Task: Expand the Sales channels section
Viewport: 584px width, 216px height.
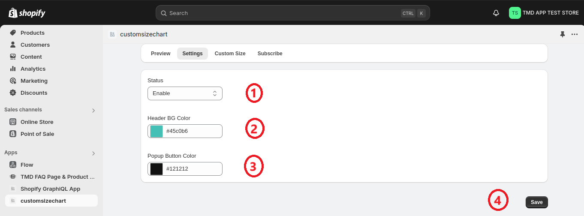Action: [93, 110]
